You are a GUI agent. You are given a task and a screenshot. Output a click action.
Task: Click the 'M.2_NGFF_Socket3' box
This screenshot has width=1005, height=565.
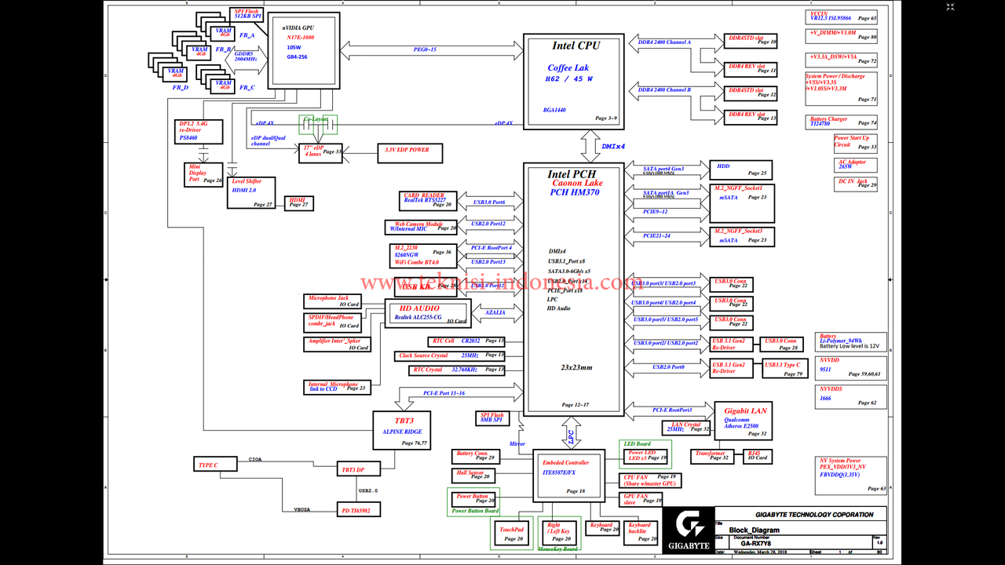(742, 236)
